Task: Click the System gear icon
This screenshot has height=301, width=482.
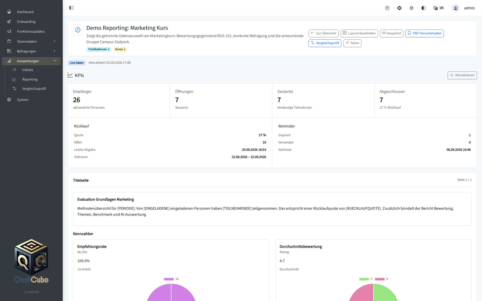Action: (9, 100)
